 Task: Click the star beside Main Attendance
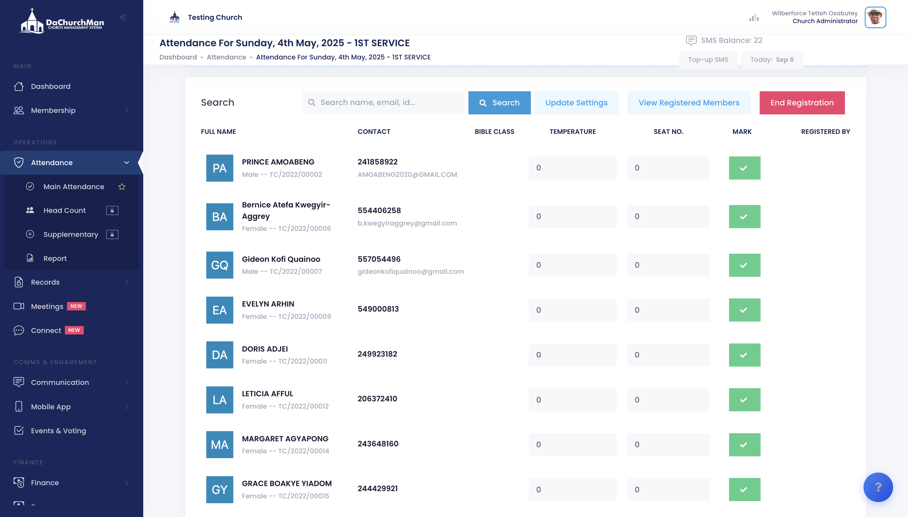[x=122, y=186]
